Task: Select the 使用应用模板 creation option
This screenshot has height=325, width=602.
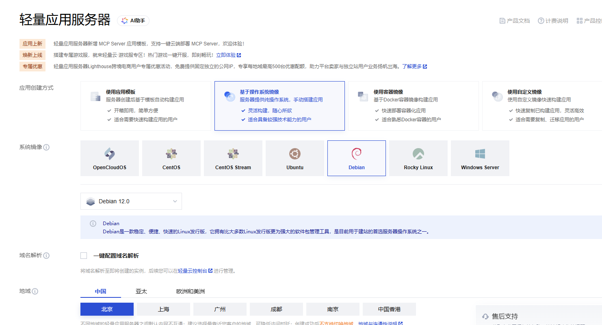Action: tap(145, 106)
